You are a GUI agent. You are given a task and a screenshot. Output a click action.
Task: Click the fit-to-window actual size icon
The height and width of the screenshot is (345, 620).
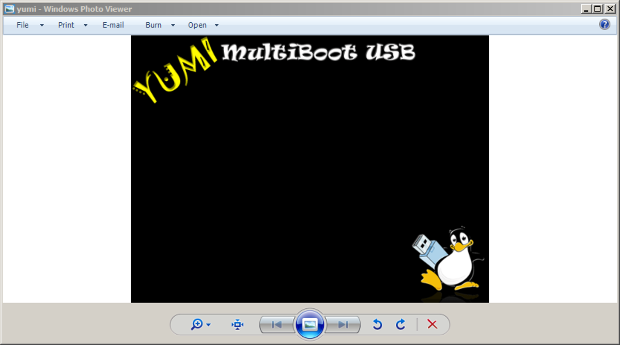[237, 324]
